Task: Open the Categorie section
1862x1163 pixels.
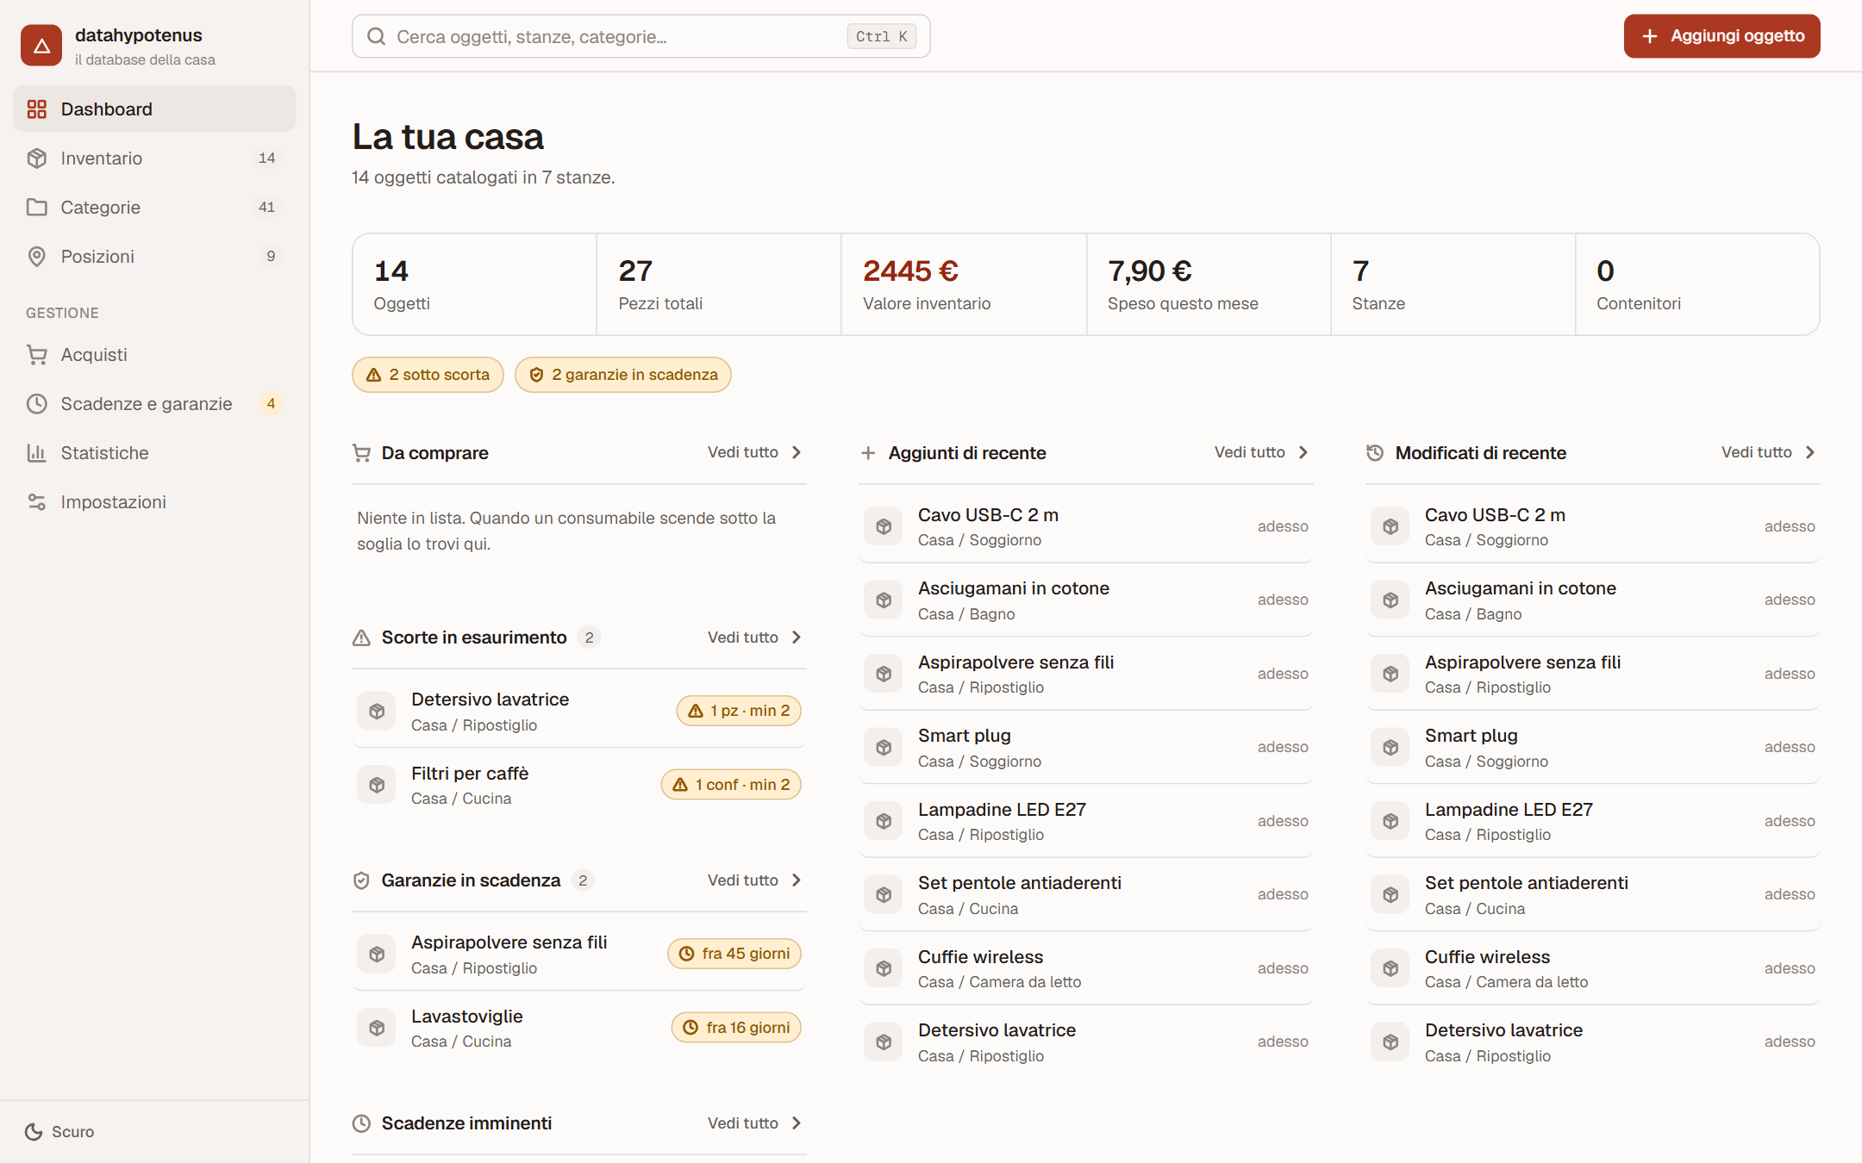Action: tap(154, 208)
